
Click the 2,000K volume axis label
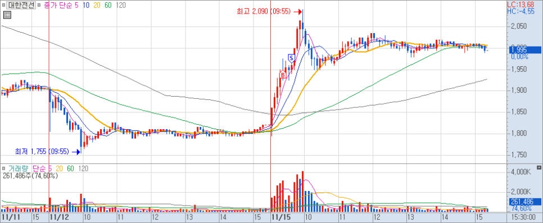(x=521, y=192)
